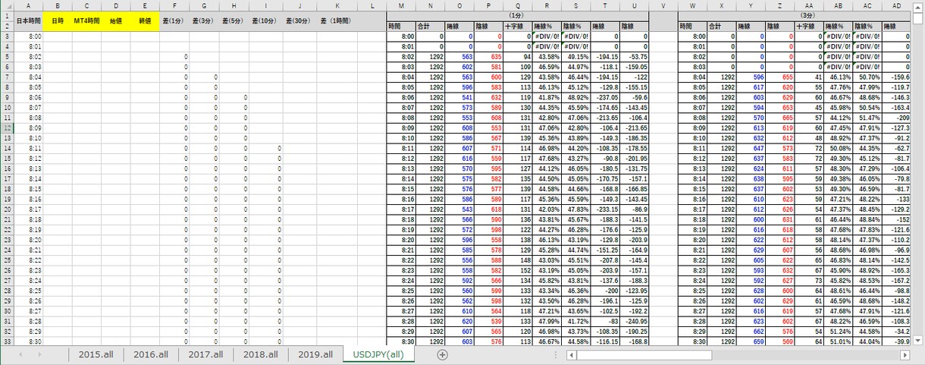Go to next sheet tab arrow
925x365 pixels.
pos(40,354)
